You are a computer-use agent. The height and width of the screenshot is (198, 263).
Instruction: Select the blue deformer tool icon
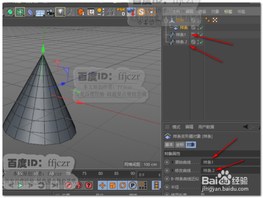click(x=30, y=12)
